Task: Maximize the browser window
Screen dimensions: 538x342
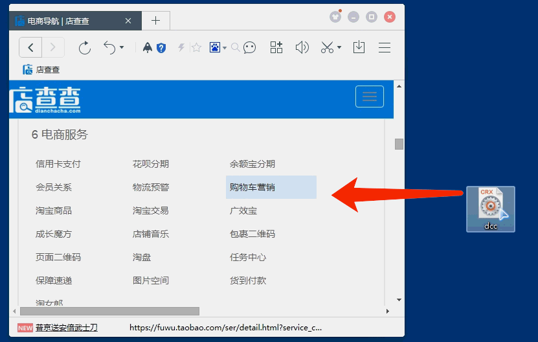Action: [372, 17]
